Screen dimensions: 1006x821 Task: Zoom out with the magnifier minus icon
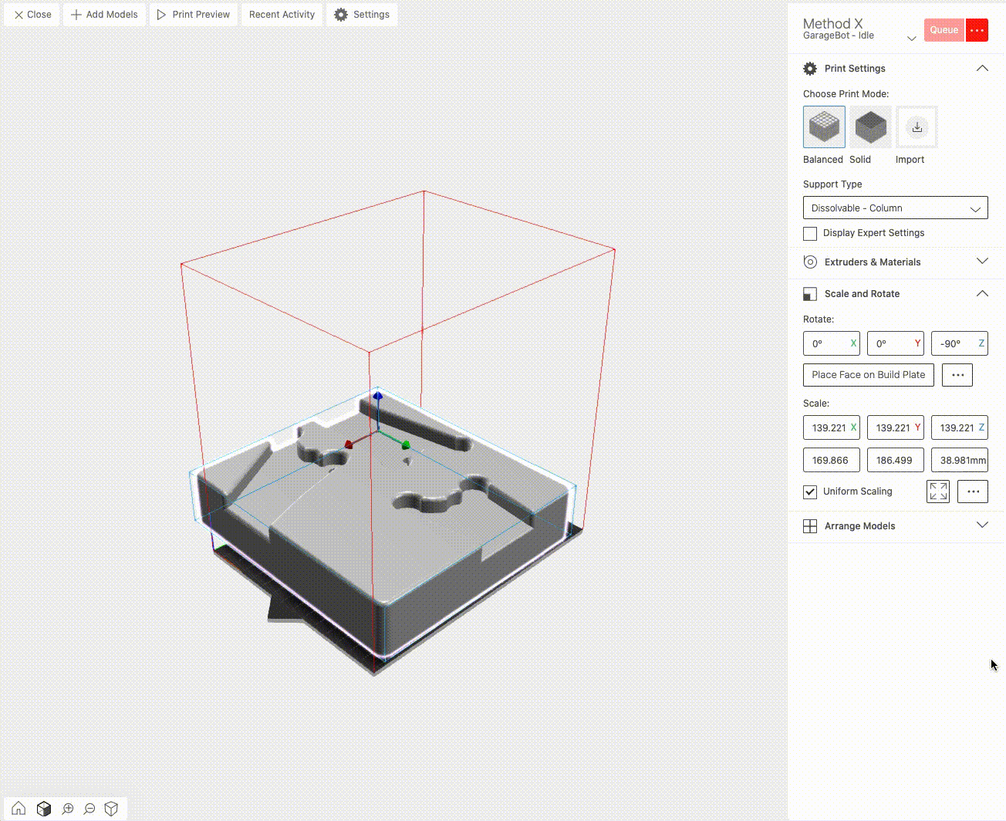pos(89,808)
